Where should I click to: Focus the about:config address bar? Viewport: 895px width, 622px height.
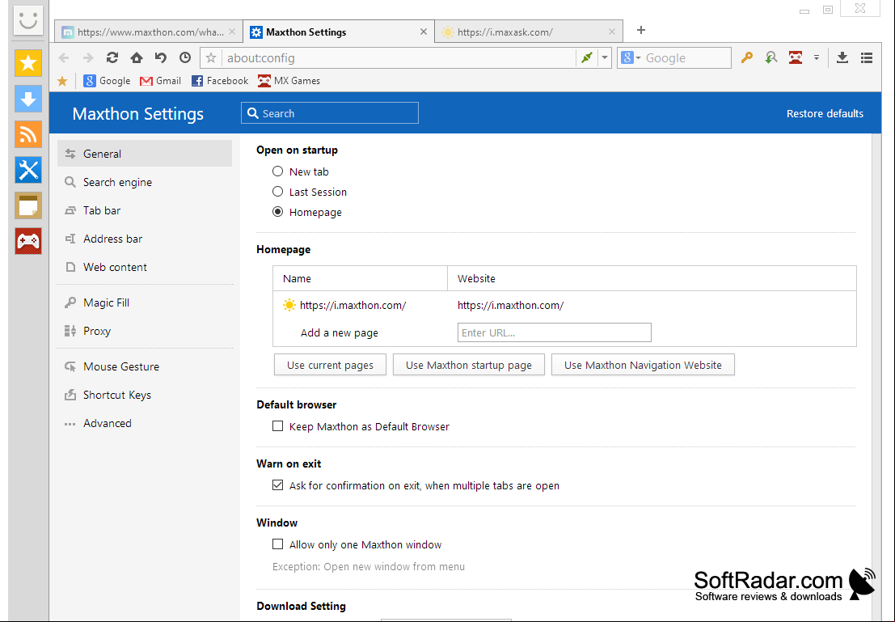pyautogui.click(x=399, y=57)
